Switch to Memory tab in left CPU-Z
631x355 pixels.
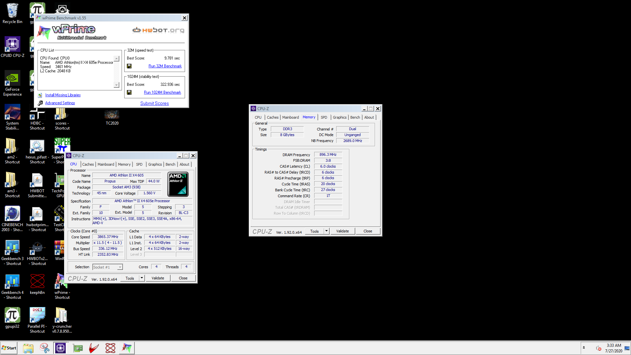124,164
